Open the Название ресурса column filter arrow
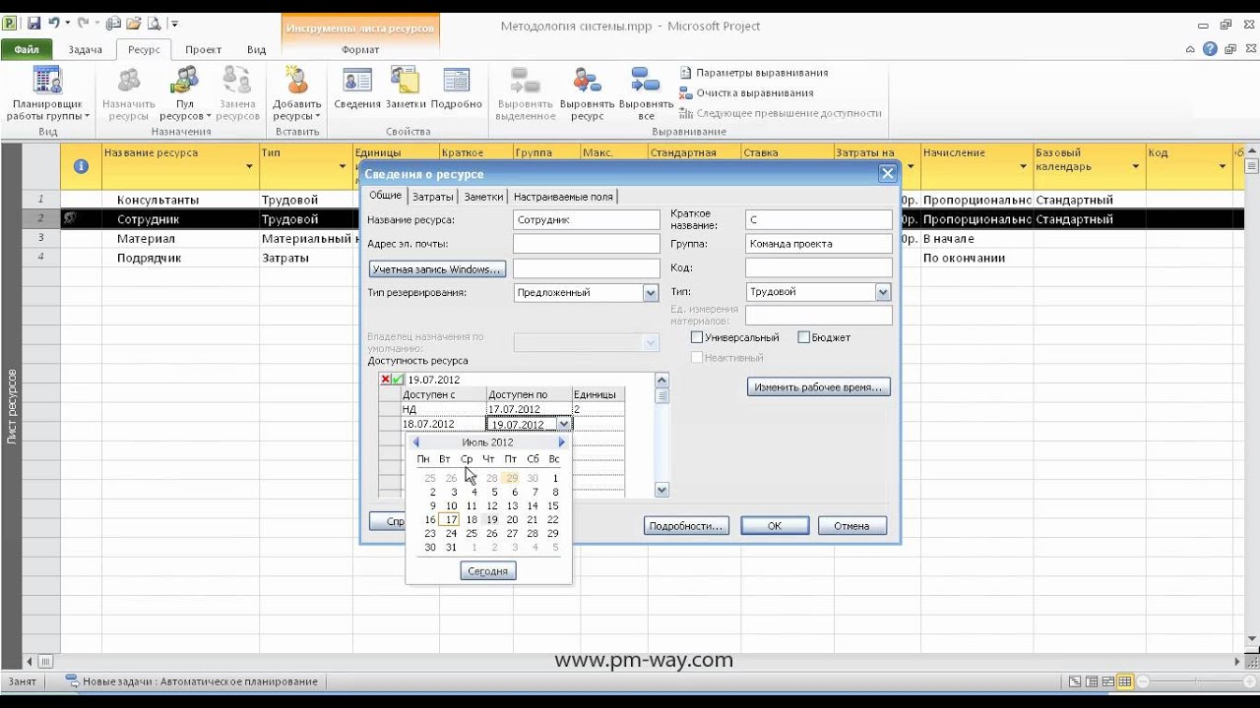The width and height of the screenshot is (1260, 708). (249, 167)
